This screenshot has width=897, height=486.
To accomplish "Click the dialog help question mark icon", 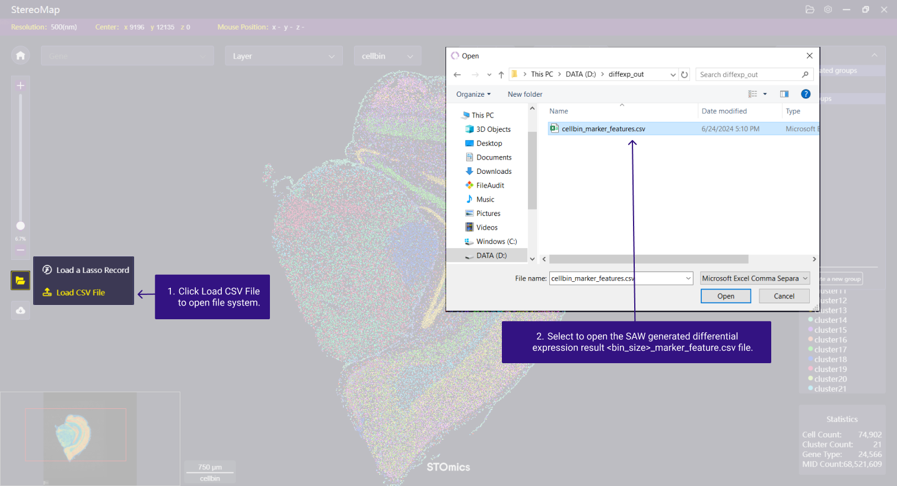I will click(805, 94).
